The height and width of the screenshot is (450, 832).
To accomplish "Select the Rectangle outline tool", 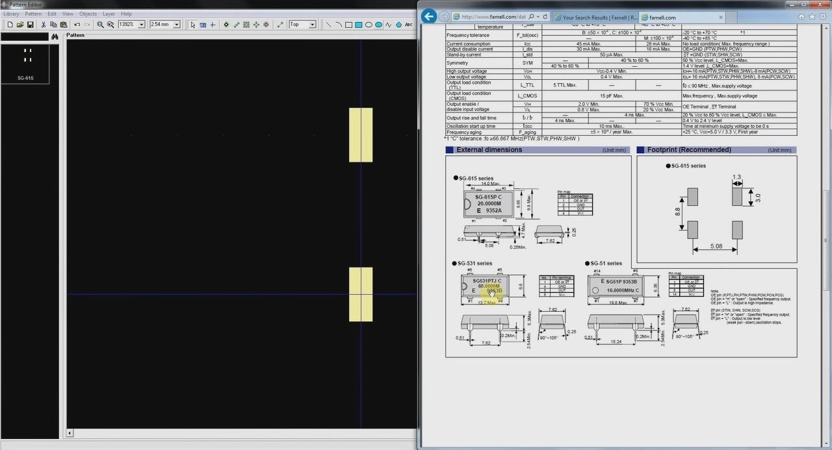I will point(348,25).
